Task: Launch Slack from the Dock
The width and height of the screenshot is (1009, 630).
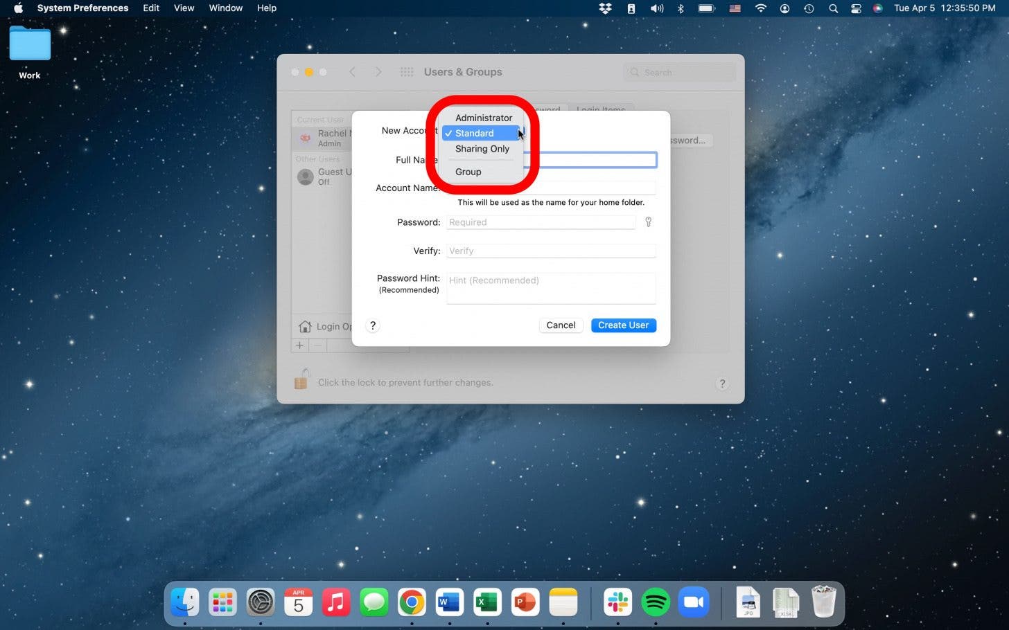Action: click(x=617, y=602)
